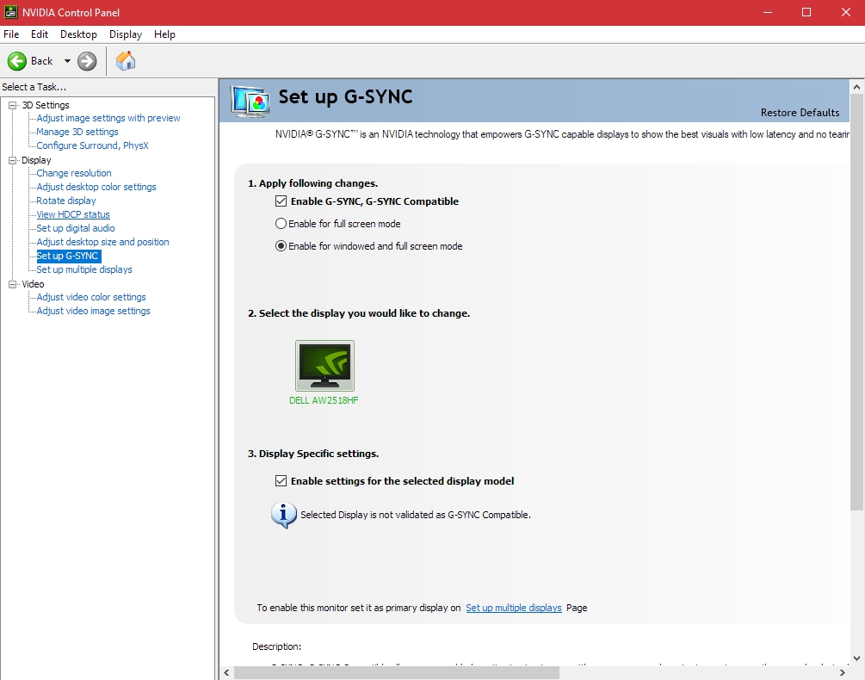865x680 pixels.
Task: Click the NVIDIA Control Panel title bar icon
Action: pyautogui.click(x=11, y=12)
